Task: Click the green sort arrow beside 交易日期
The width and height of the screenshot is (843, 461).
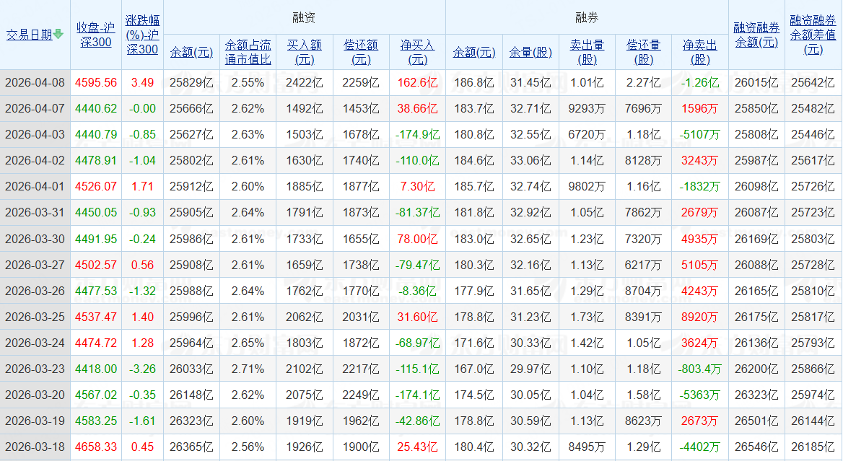Action: [58, 35]
